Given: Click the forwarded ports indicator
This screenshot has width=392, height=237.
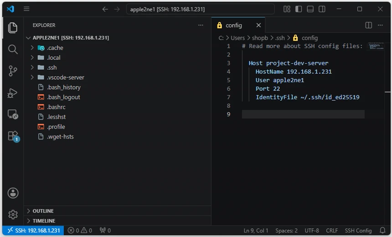Looking at the screenshot, I should (105, 231).
